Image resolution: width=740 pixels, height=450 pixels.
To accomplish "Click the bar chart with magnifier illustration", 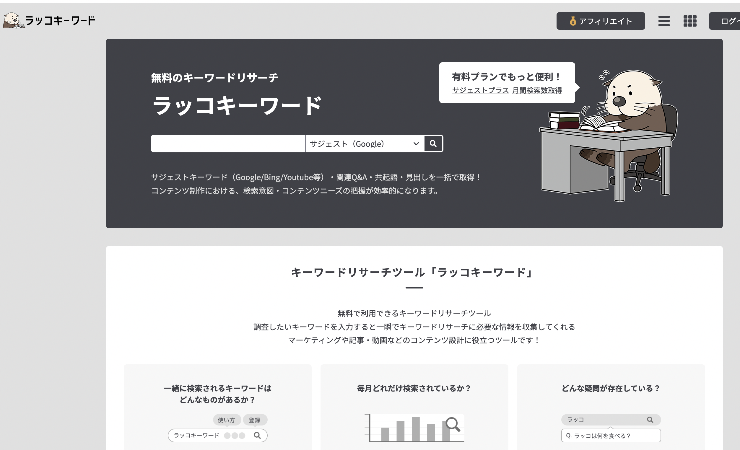I will click(x=414, y=428).
